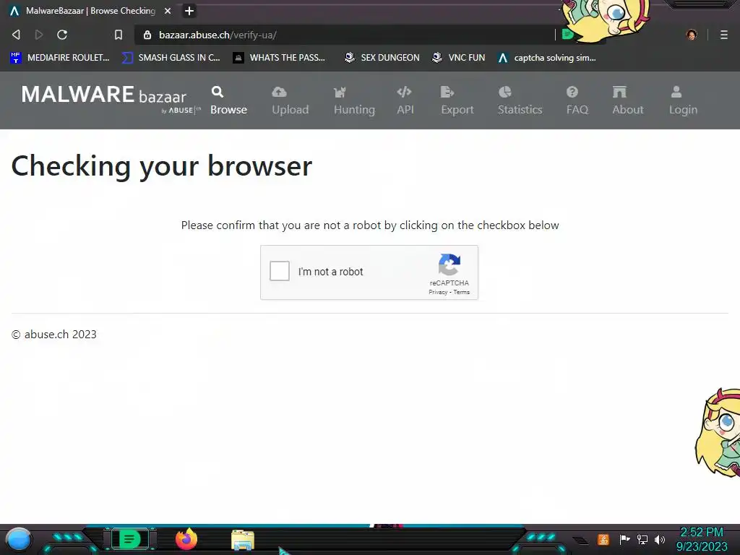Image resolution: width=740 pixels, height=555 pixels.
Task: Click the orange Java tray icon
Action: tap(603, 539)
